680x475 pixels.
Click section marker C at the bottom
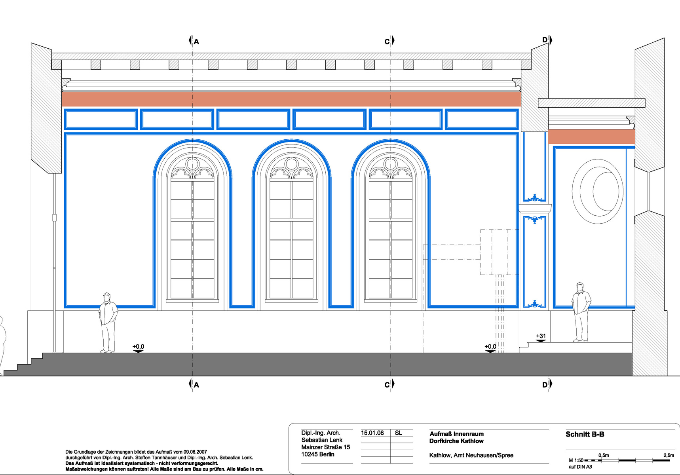pyautogui.click(x=389, y=384)
